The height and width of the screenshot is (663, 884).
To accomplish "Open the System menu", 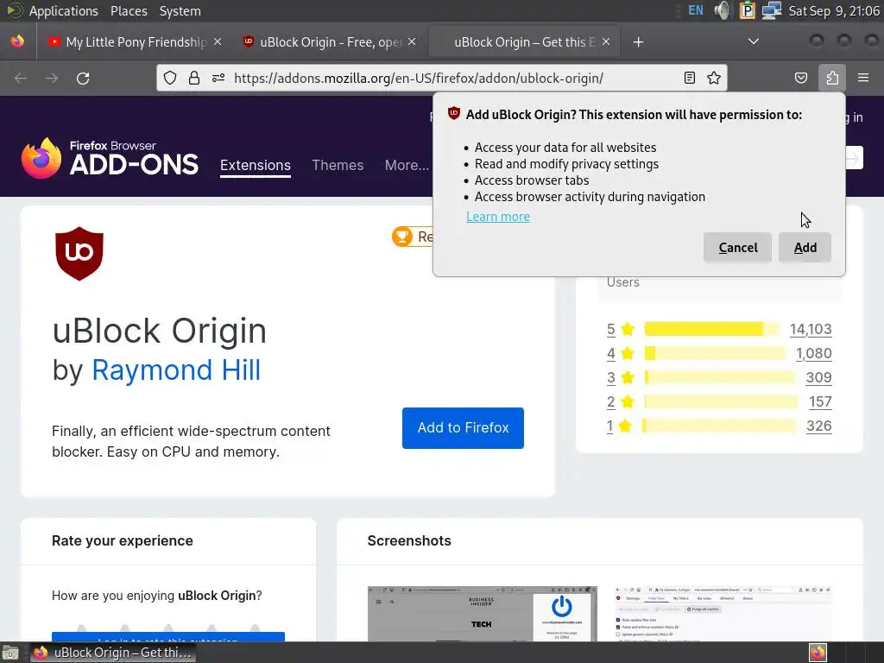I will tap(180, 10).
